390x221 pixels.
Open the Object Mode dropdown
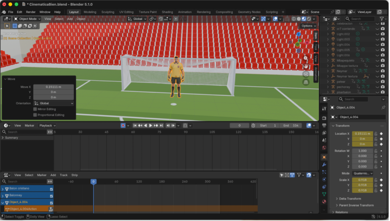(x=27, y=19)
